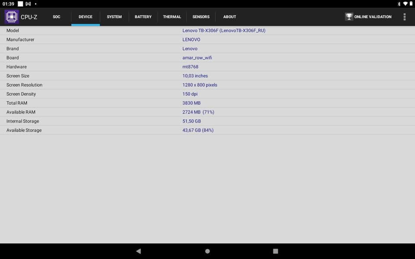The width and height of the screenshot is (415, 259).
Task: Switch to the BATTERY tab
Action: point(143,17)
